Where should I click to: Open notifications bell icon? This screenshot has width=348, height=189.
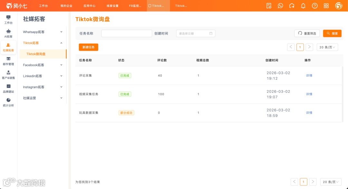point(303,6)
